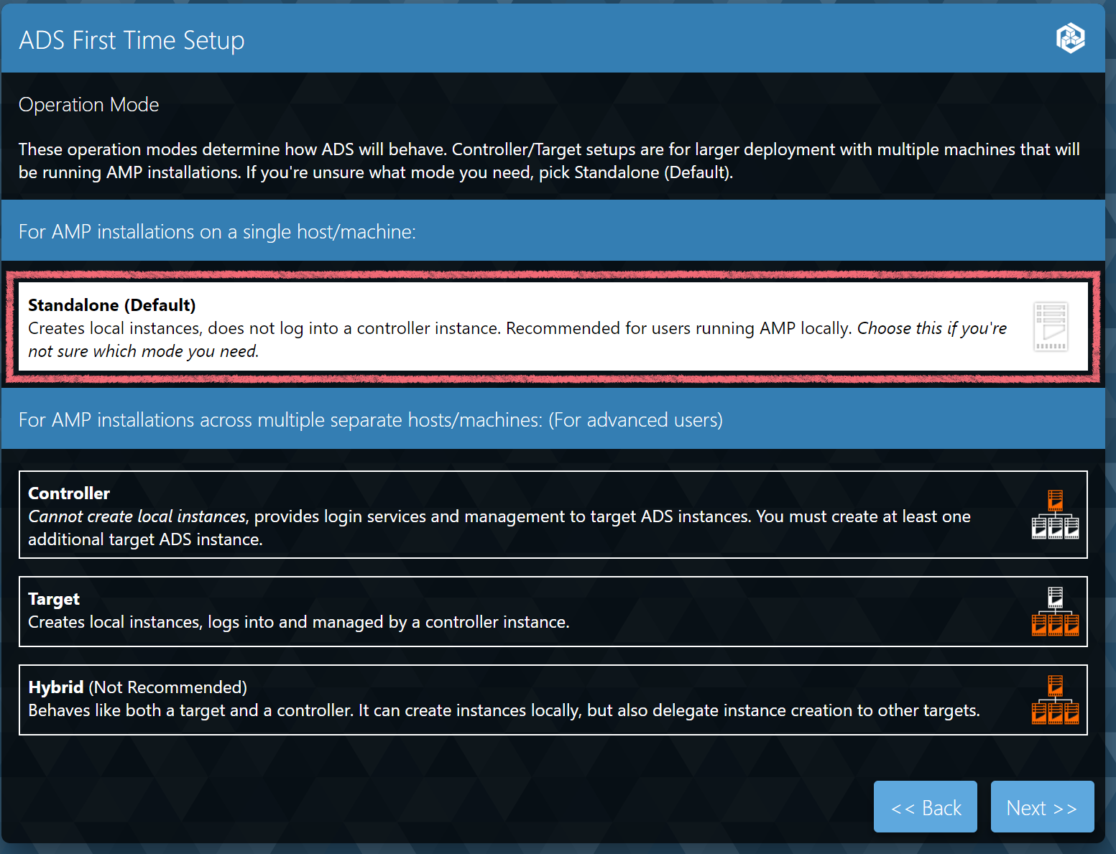Pick the Target operation mode
The image size is (1116, 854).
[x=553, y=611]
